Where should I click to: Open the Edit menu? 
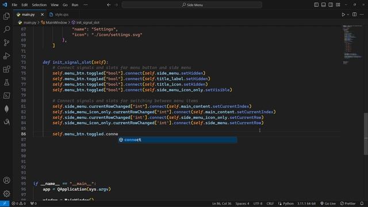[24, 5]
